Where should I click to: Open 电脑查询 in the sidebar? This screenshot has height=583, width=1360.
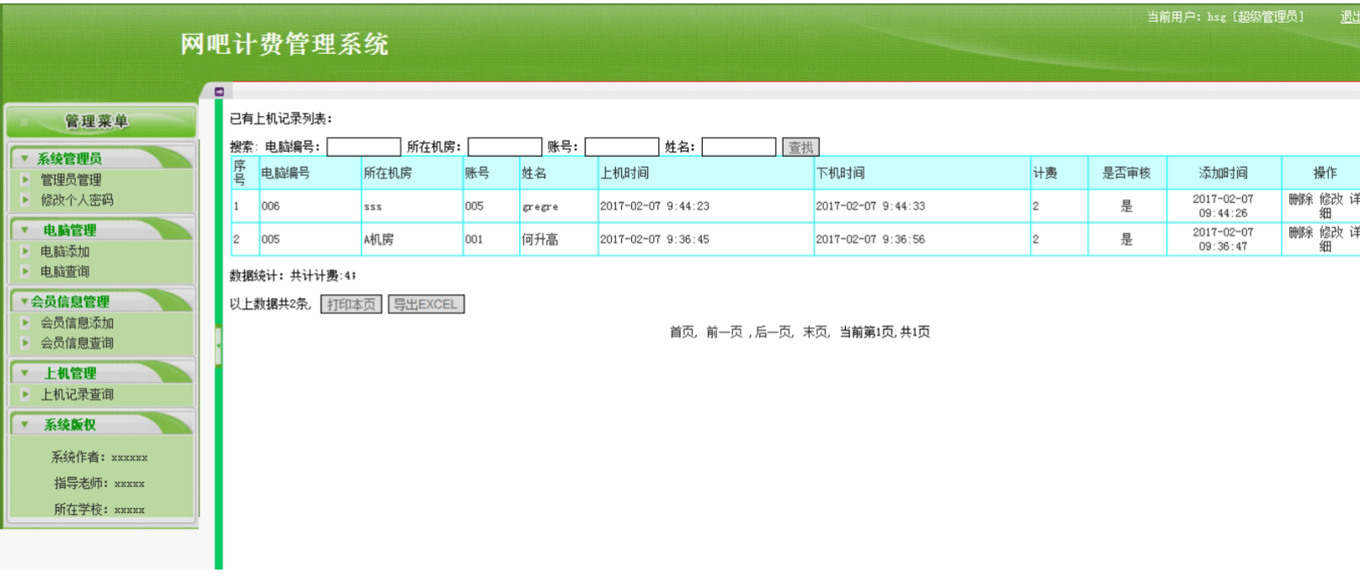65,271
